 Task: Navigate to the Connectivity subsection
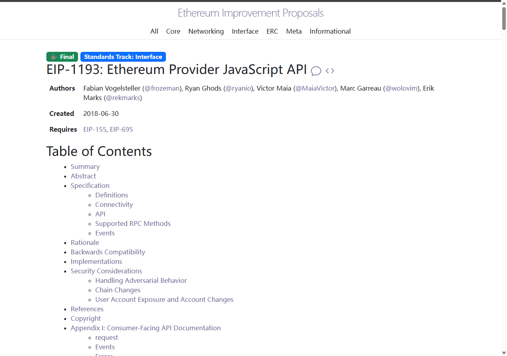click(x=114, y=205)
